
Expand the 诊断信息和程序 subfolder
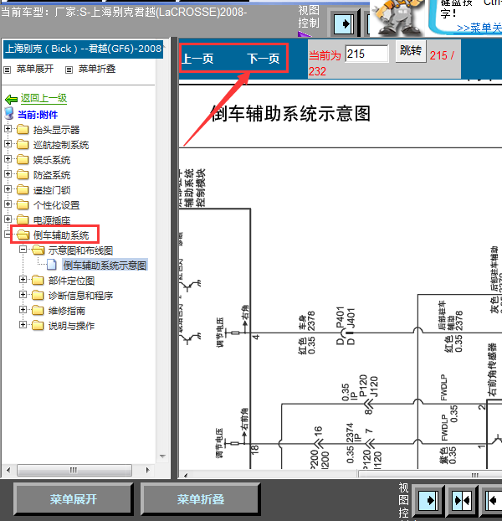[x=23, y=294]
